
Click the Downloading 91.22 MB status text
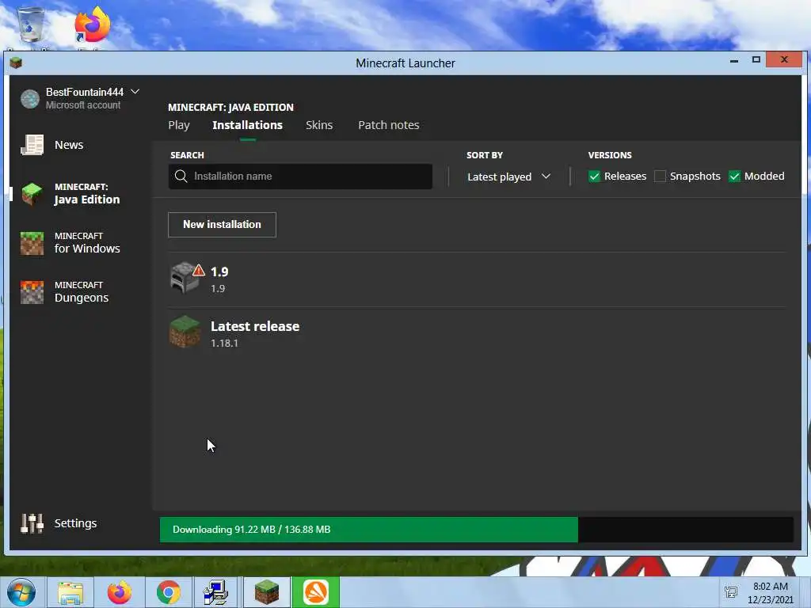(x=251, y=530)
